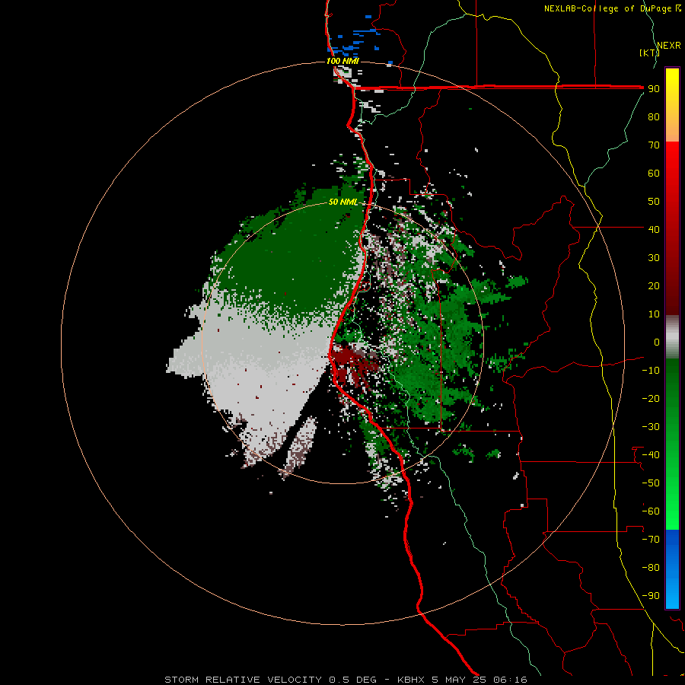Click the "50 NMI" range ring label
The height and width of the screenshot is (685, 685).
(x=343, y=202)
